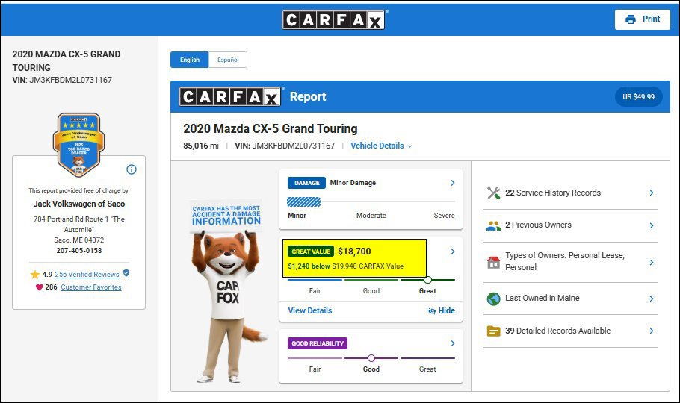Viewport: 680px width, 403px height.
Task: Expand the Minor Damage card chevron
Action: 453,183
